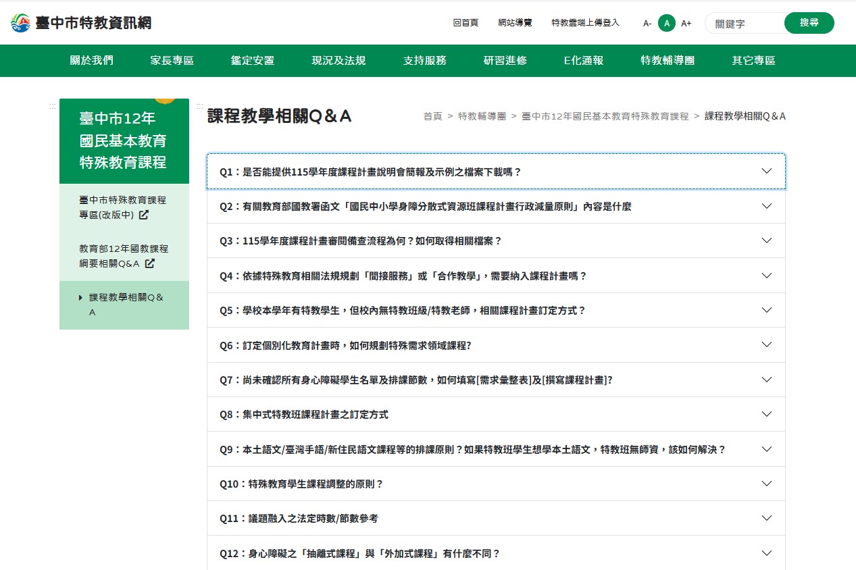The image size is (856, 570).
Task: Click Q6 question text 訂定個別化教育計畫時
Action: pyautogui.click(x=345, y=345)
